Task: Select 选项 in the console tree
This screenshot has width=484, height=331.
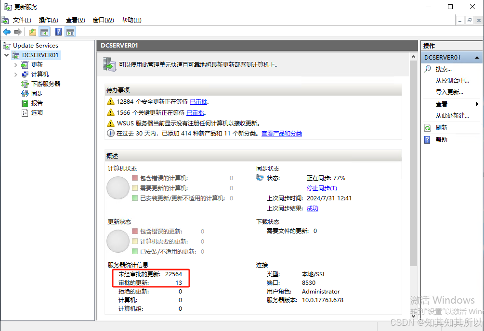Action: point(37,113)
